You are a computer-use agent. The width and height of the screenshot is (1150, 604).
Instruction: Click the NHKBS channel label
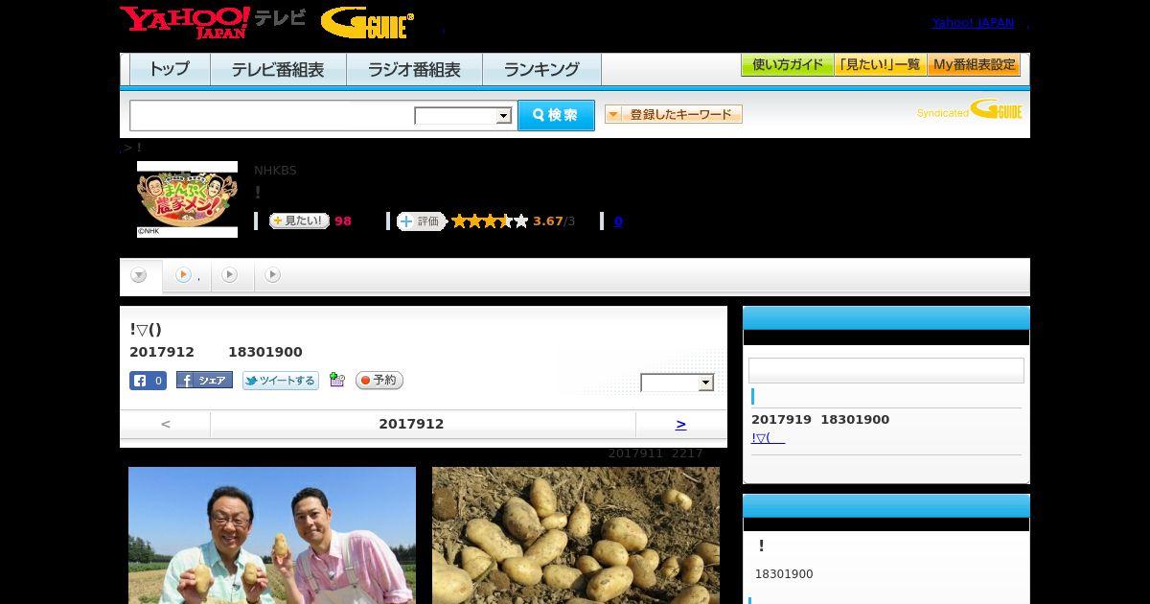coord(275,171)
